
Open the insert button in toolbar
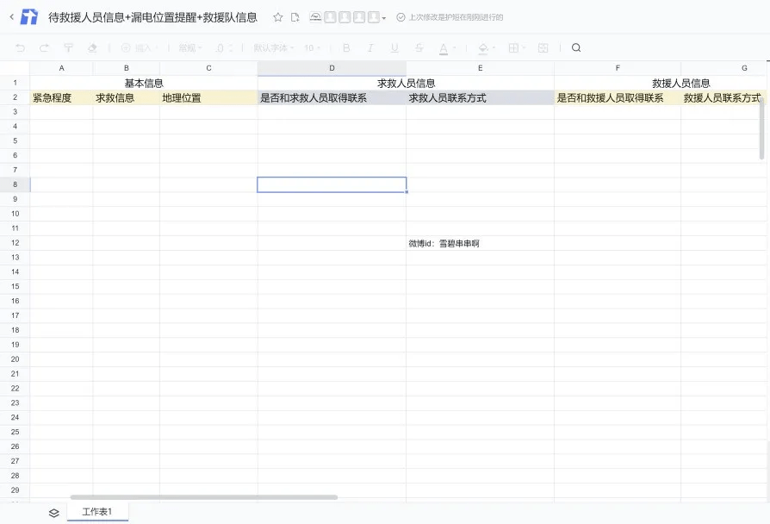point(140,47)
